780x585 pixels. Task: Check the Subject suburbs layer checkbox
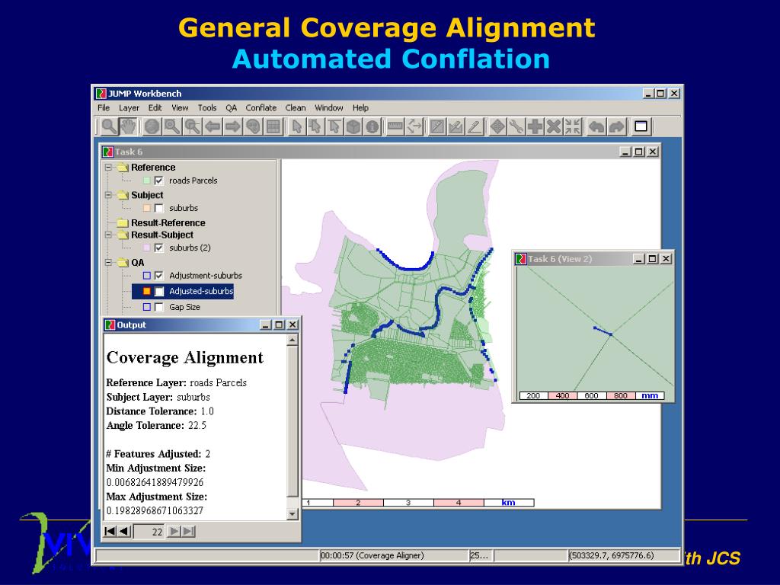tap(158, 209)
